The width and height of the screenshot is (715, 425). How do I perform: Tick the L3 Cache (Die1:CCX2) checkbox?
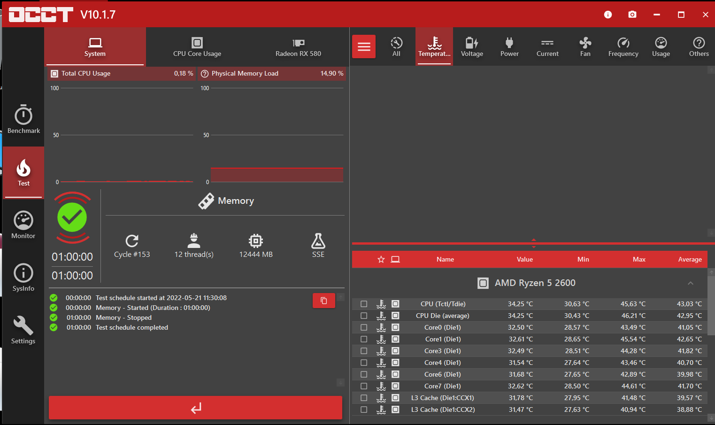pyautogui.click(x=364, y=410)
